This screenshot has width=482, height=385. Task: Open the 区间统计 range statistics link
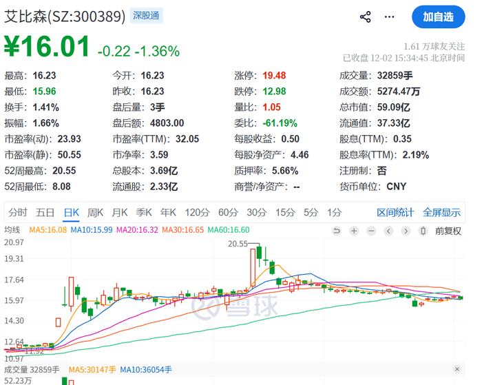pos(395,213)
